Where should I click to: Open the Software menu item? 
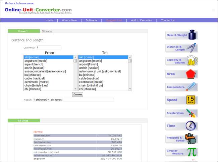coord(91,20)
